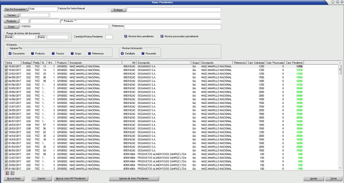Click the scroll-down arrow of the items grid

pyautogui.click(x=340, y=168)
